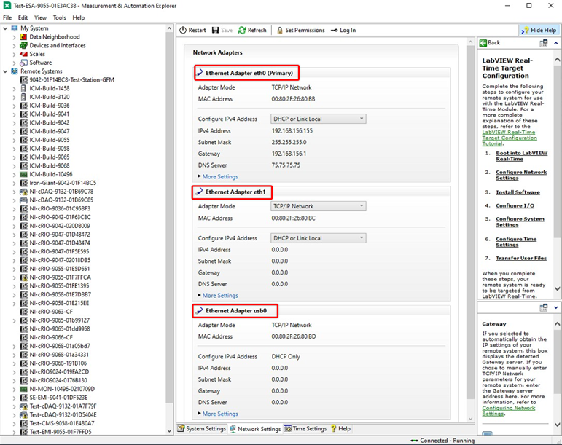Click lower help pane layout icon
This screenshot has width=562, height=445.
point(544,307)
